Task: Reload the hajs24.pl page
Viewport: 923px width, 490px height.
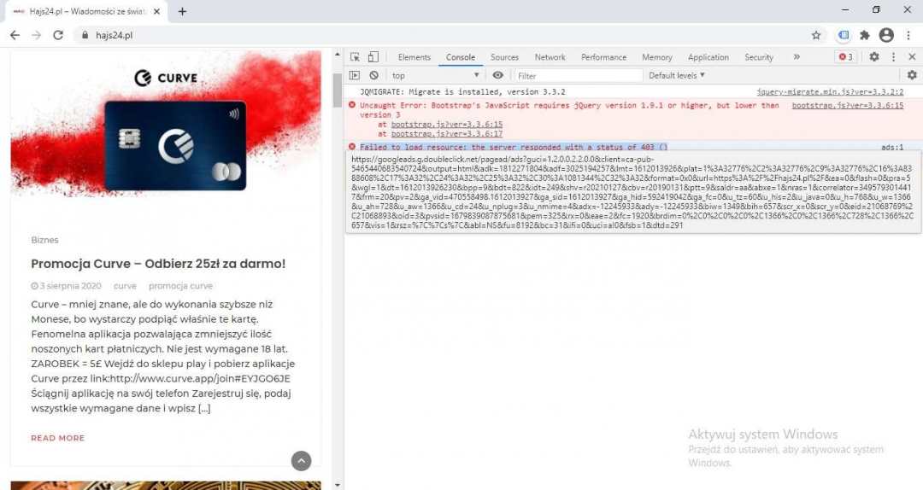Action: tap(58, 35)
